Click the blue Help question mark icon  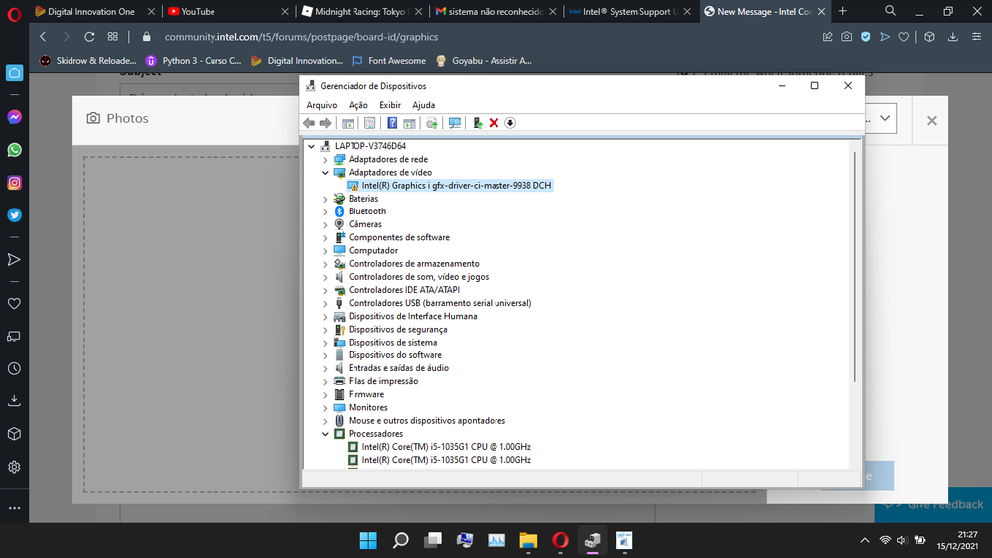point(392,123)
